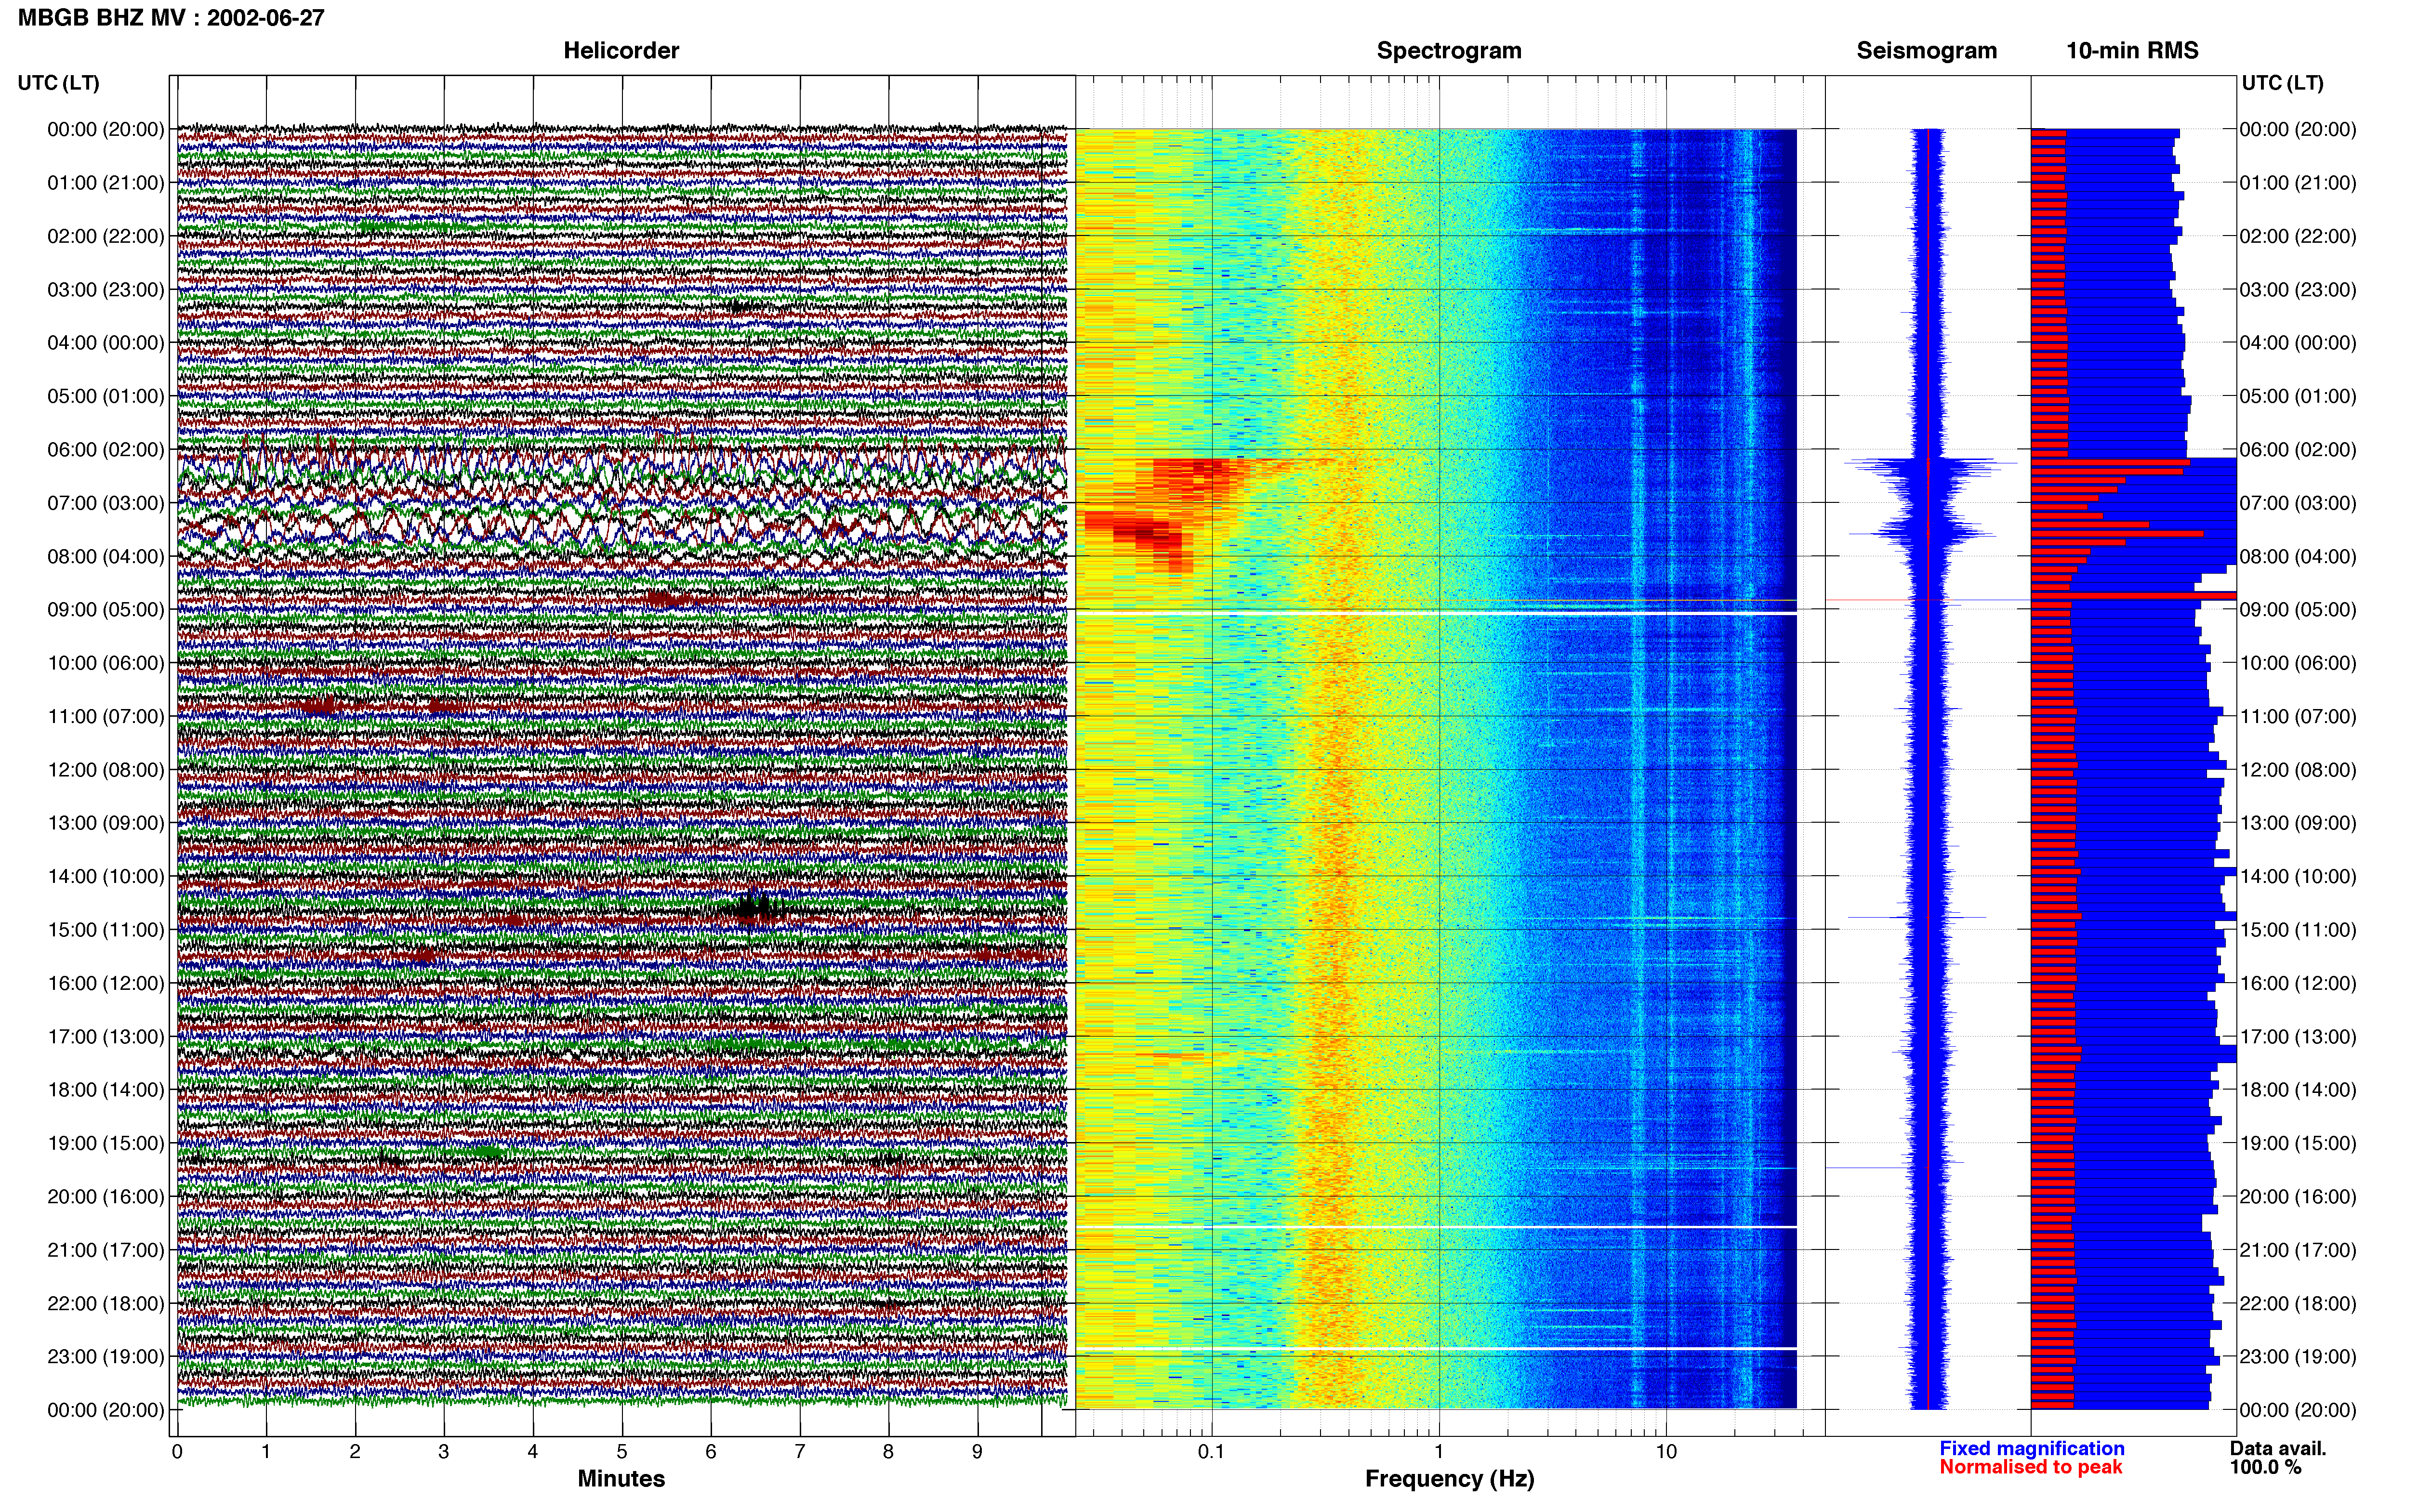Click the left '15:00 (11:00)' time label
The width and height of the screenshot is (2418, 1512).
[x=106, y=930]
